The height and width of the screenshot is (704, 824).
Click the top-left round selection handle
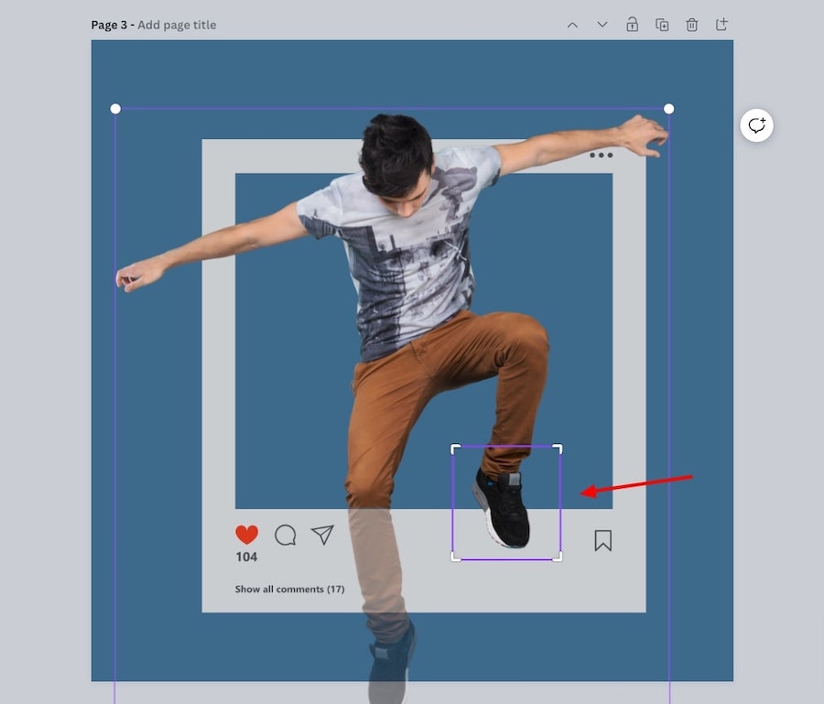pyautogui.click(x=115, y=109)
